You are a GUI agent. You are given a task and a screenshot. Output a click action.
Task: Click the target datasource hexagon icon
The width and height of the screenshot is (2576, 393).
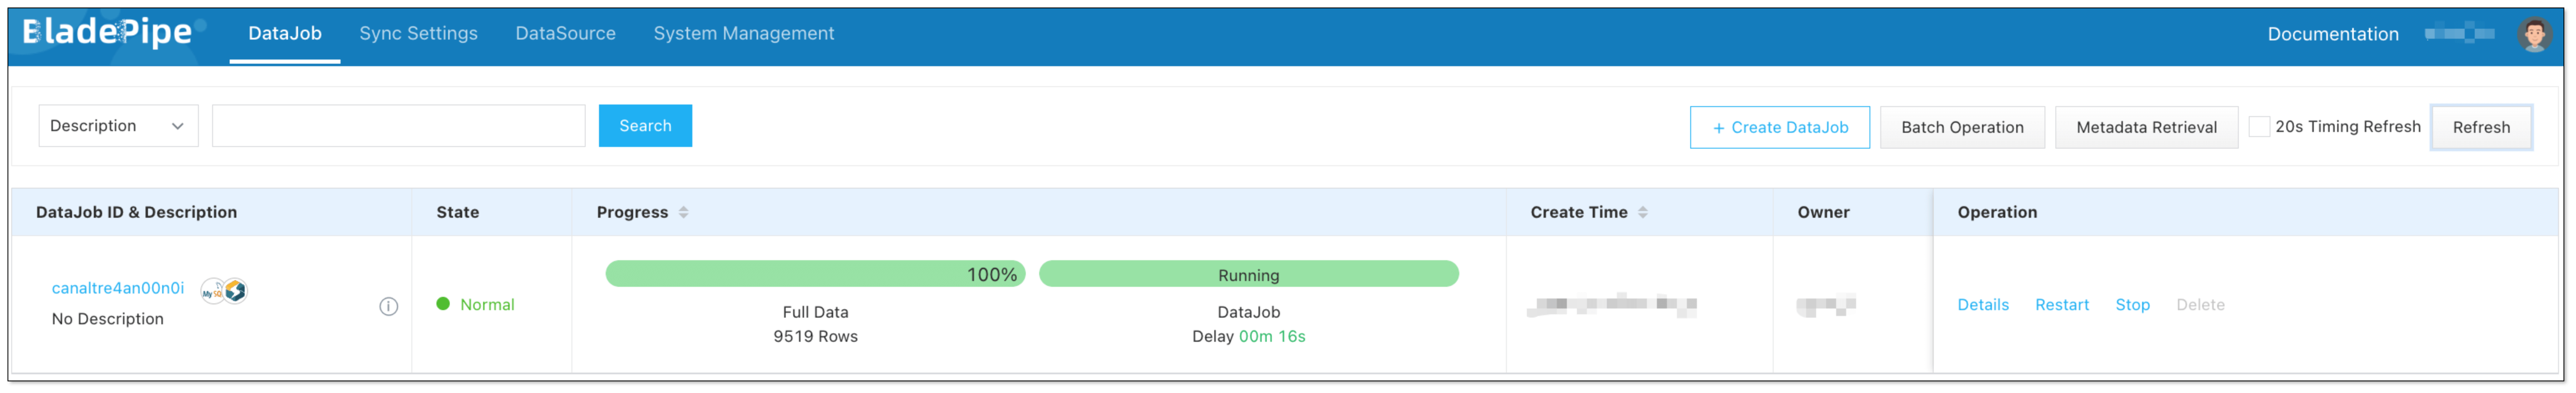click(236, 290)
